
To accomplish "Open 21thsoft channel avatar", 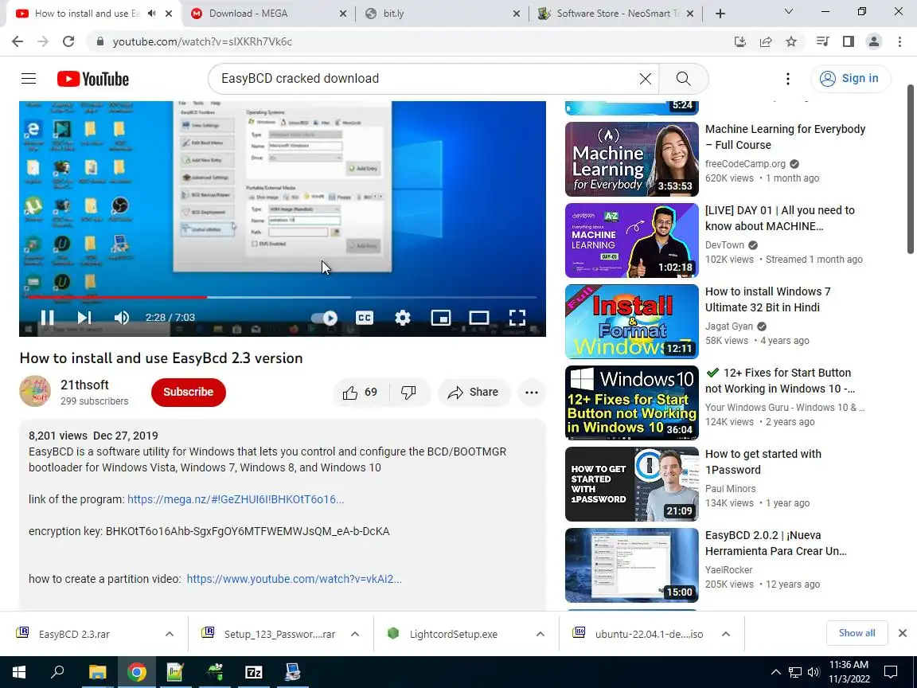I will [35, 391].
